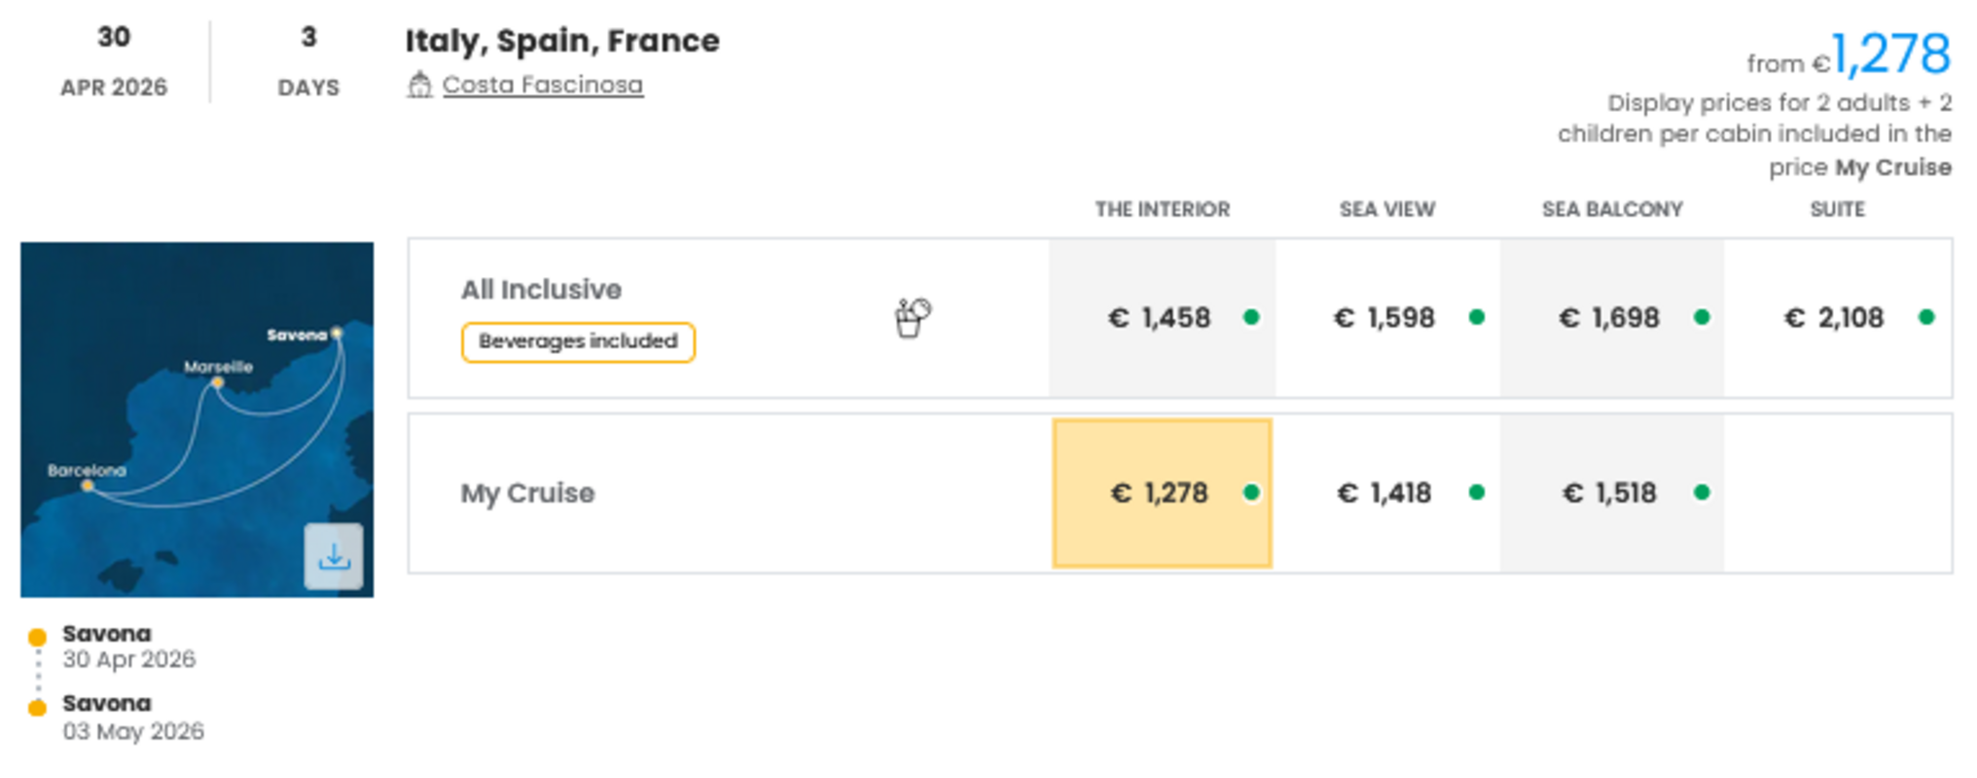Image resolution: width=1977 pixels, height=778 pixels.
Task: Open the Costa Fascinosa ship link
Action: tap(542, 86)
